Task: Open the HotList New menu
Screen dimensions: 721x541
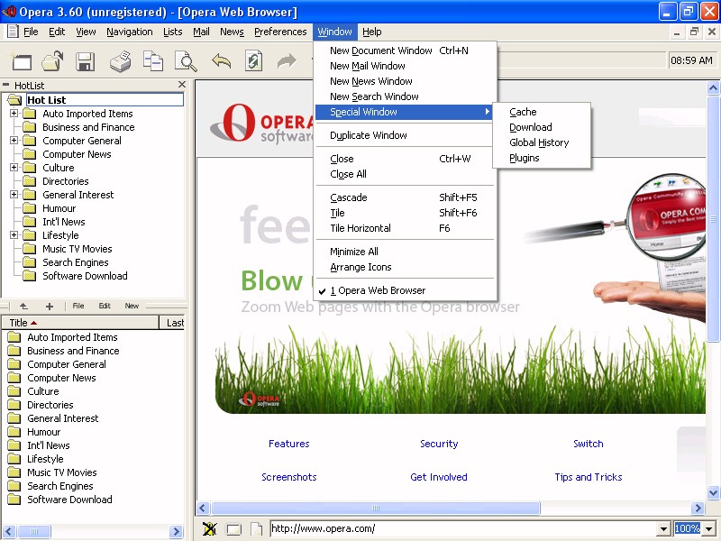Action: (132, 306)
